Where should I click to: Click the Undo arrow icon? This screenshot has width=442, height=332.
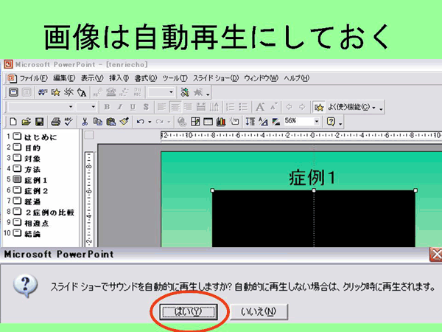tap(139, 122)
